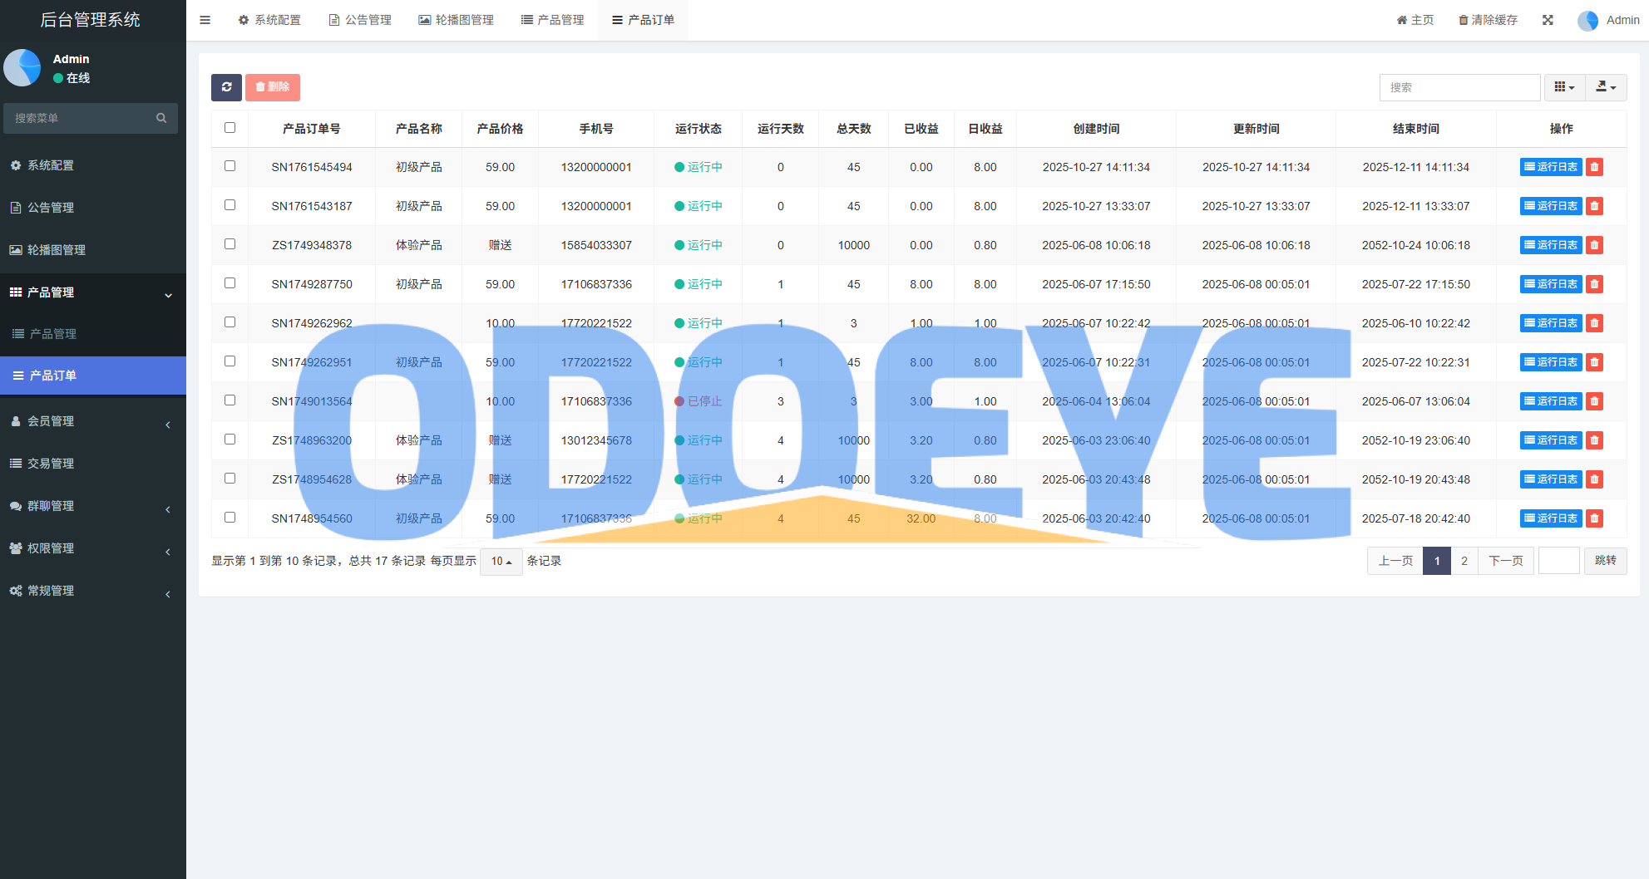
Task: Open 运行日志 for order SN1749262962
Action: pyautogui.click(x=1550, y=323)
